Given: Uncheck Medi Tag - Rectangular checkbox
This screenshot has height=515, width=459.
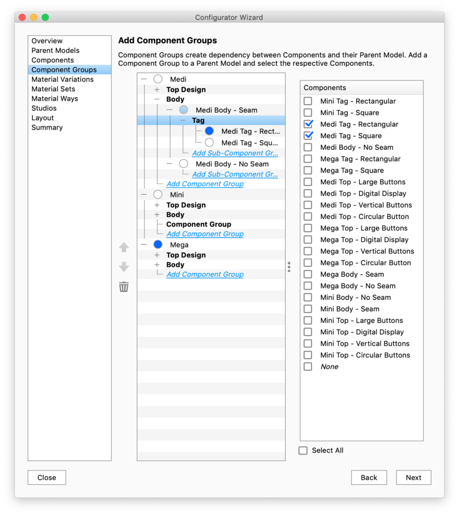Looking at the screenshot, I should [308, 124].
